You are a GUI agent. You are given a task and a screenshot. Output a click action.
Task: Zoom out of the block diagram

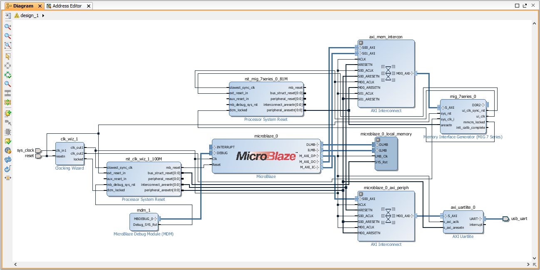[x=7, y=36]
